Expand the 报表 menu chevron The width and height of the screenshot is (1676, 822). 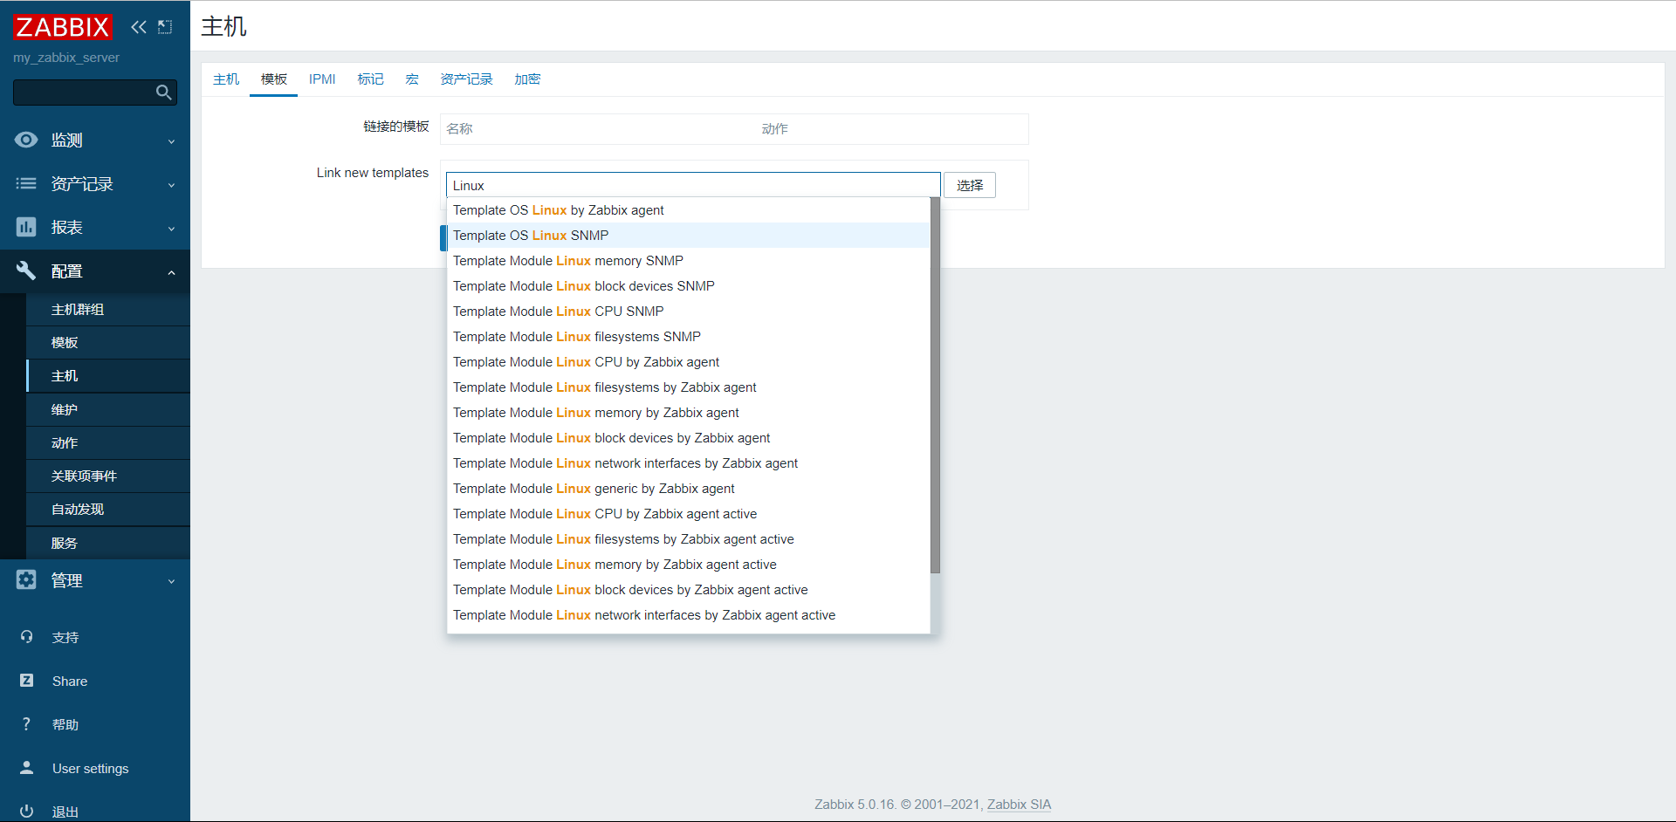coord(171,228)
